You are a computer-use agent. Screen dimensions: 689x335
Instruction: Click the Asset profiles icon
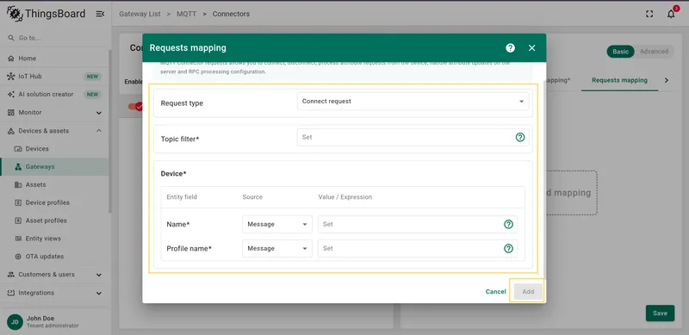(x=18, y=220)
